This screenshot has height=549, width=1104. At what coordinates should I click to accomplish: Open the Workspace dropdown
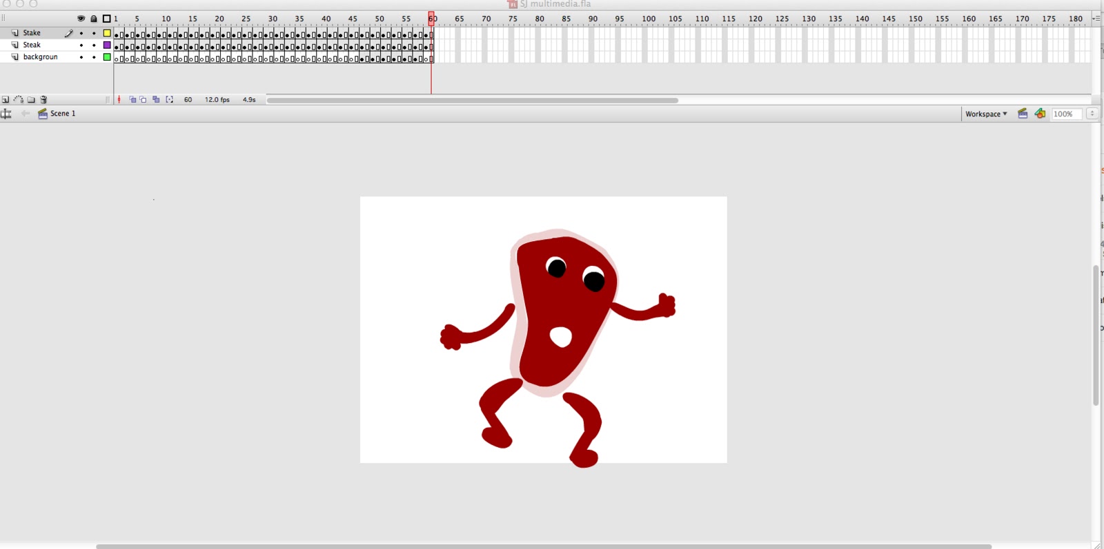click(x=986, y=114)
